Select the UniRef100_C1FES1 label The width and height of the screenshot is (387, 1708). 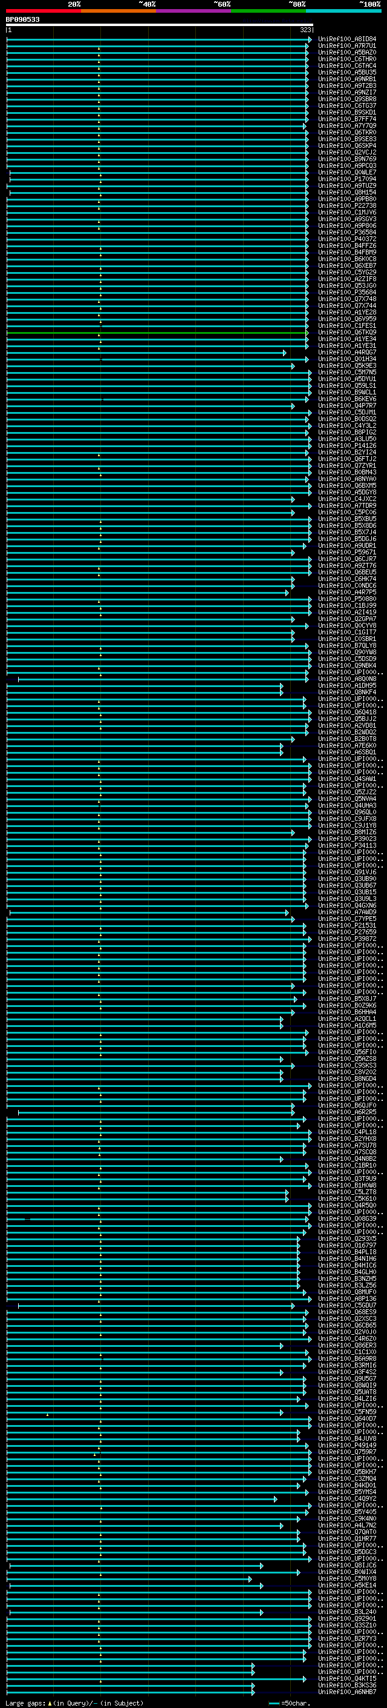347,325
